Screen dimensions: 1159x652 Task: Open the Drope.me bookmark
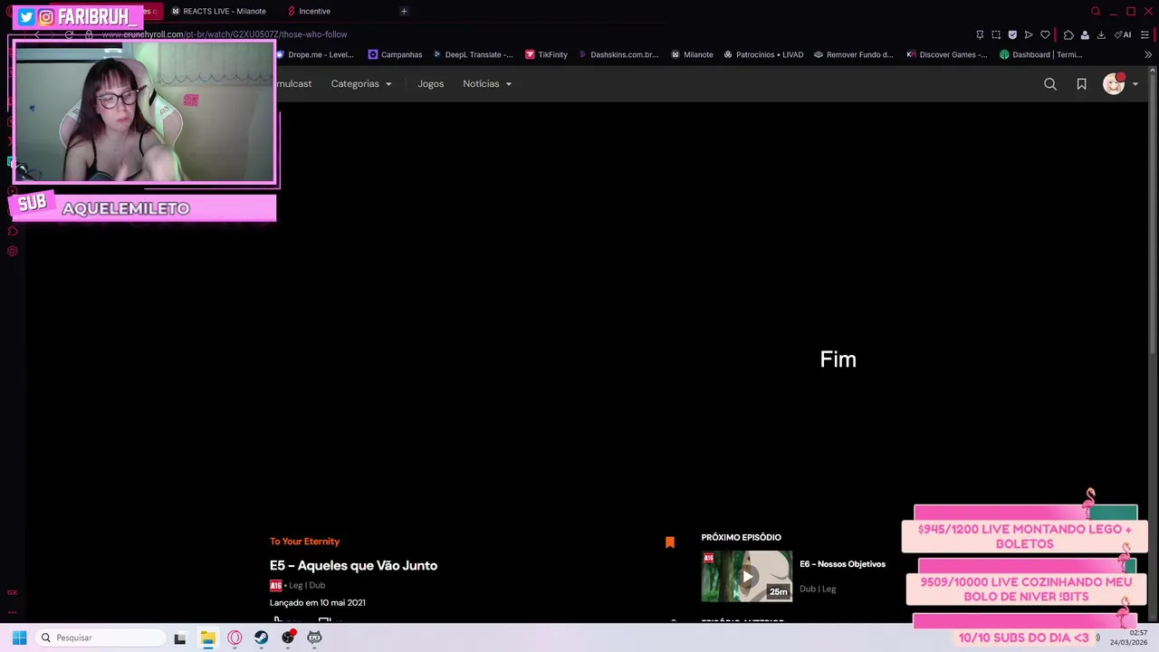pyautogui.click(x=315, y=54)
